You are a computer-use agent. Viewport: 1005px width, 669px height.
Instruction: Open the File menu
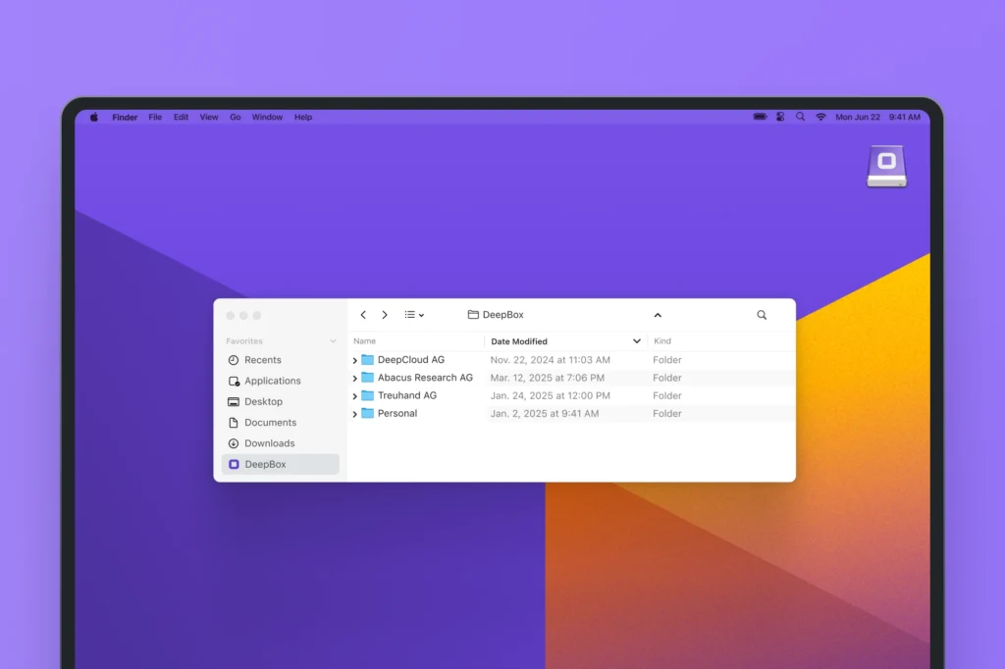(155, 118)
